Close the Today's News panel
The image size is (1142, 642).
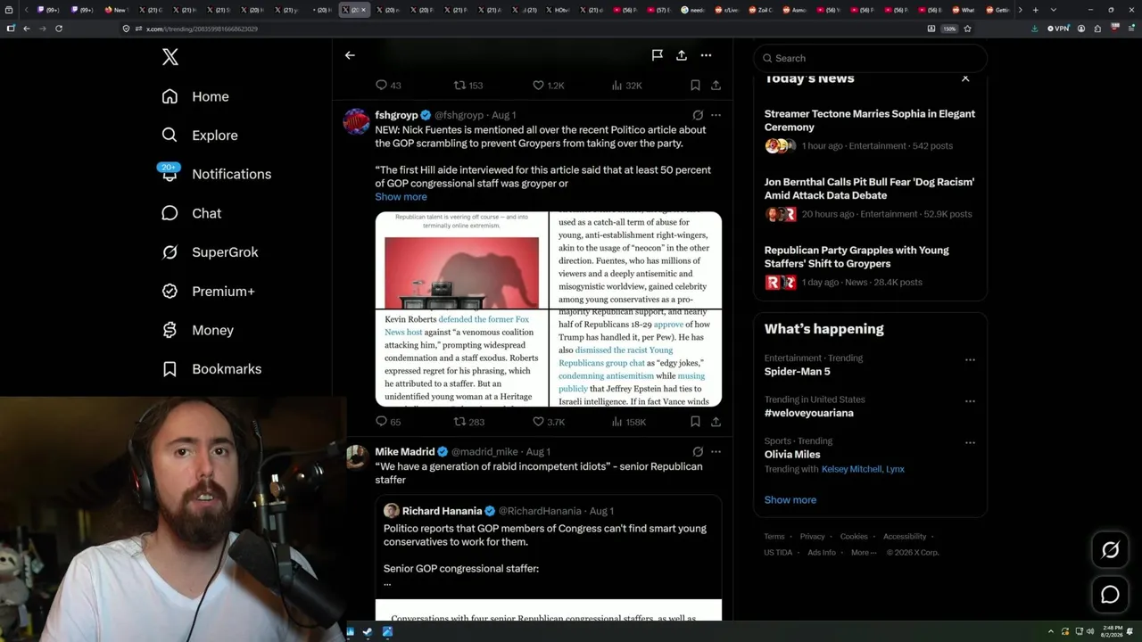(965, 79)
